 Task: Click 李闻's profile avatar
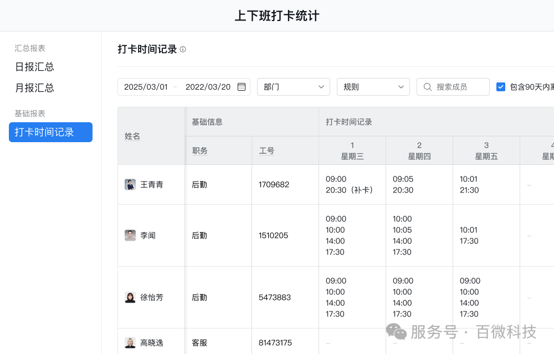click(x=130, y=235)
